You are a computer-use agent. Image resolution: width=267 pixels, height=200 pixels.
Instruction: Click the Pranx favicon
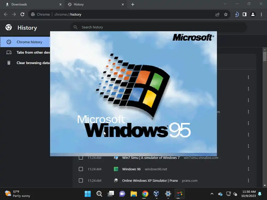[x=116, y=180]
